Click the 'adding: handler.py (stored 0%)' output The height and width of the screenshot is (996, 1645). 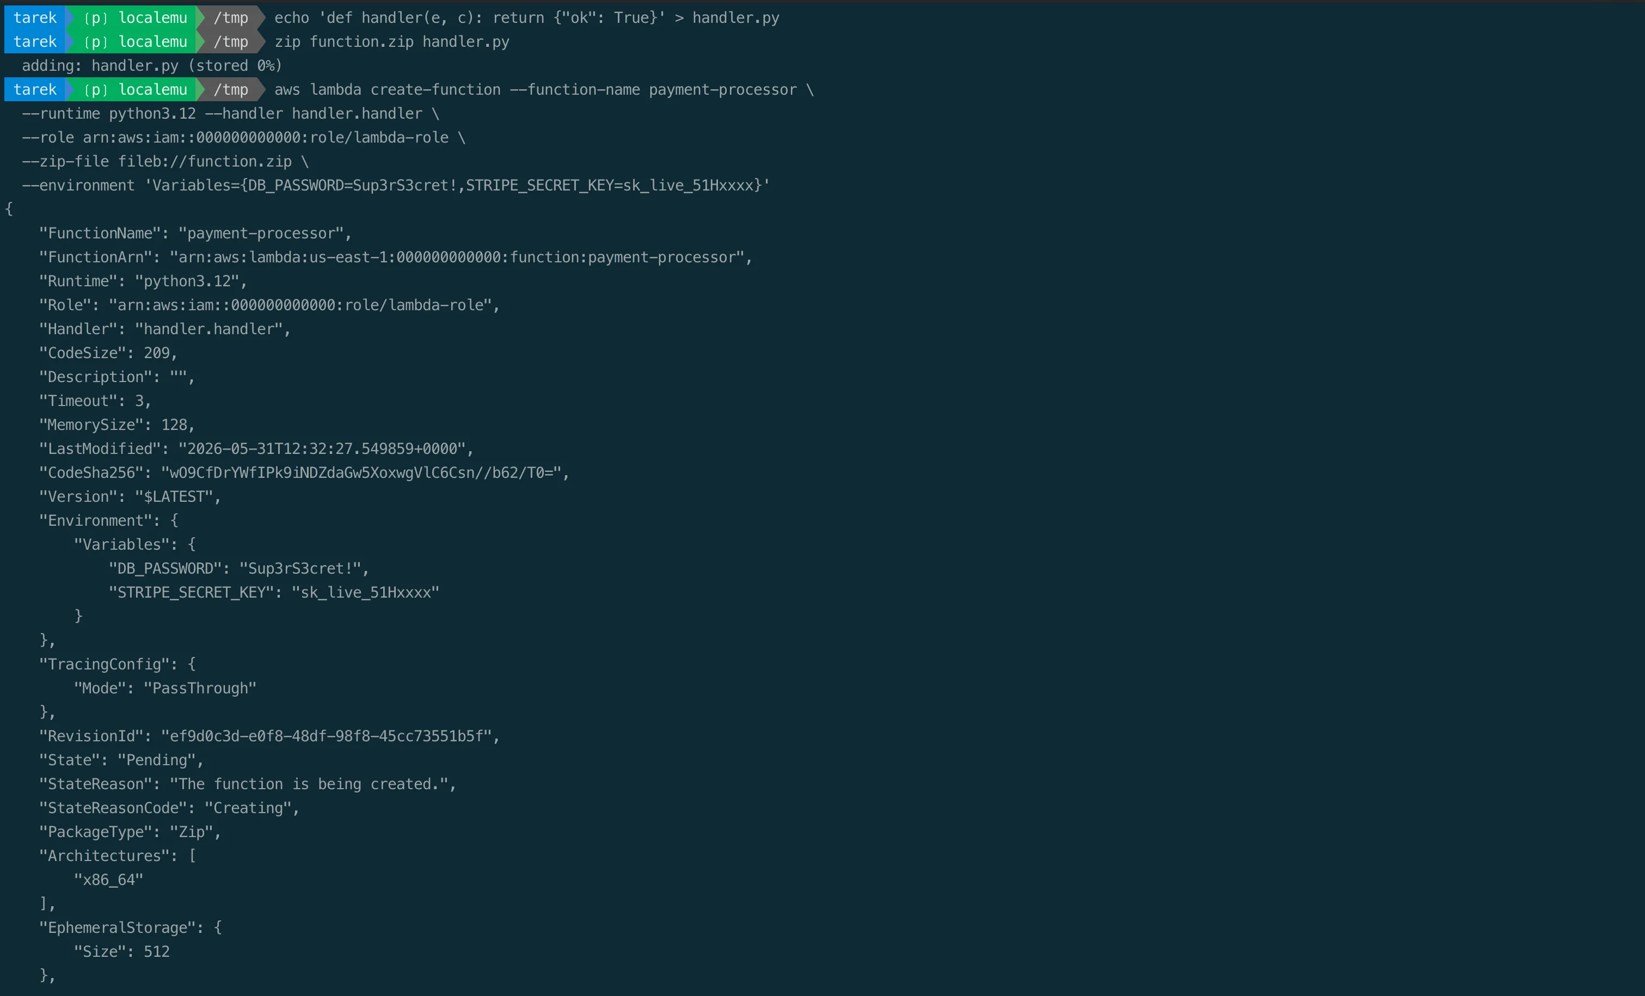[151, 66]
